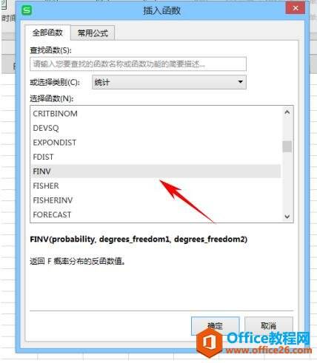317x363 pixels.
Task: Click the function list scrollbar thumb
Action: (x=287, y=146)
